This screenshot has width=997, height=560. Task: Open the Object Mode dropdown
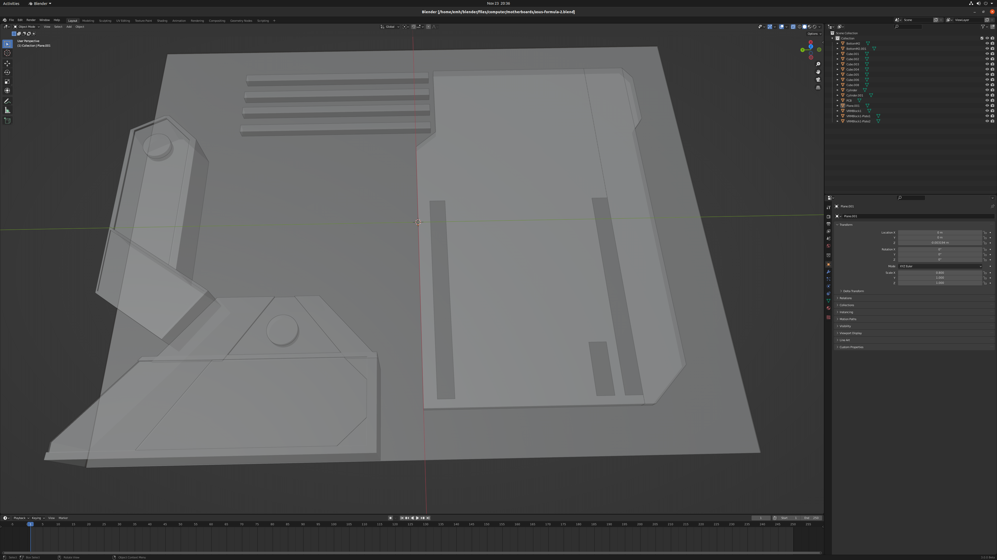26,27
